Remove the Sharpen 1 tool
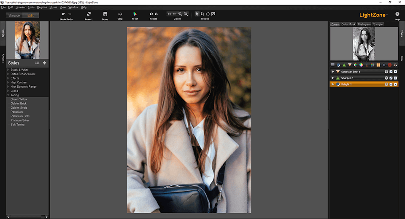The width and height of the screenshot is (405, 219). [x=395, y=78]
